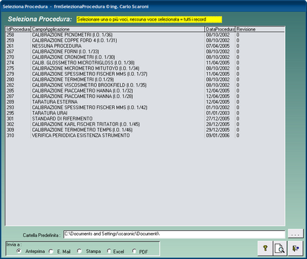This screenshot has width=307, height=259.
Task: Click the Cartella Predefinita path field
Action: pyautogui.click(x=174, y=234)
